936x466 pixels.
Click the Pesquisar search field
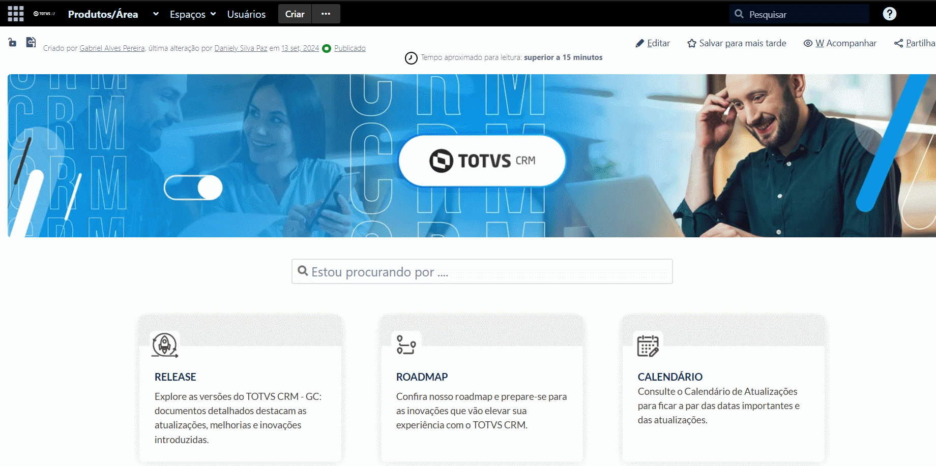(x=799, y=14)
